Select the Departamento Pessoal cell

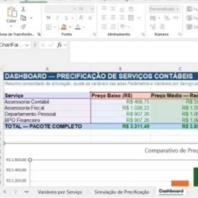(x=47, y=114)
